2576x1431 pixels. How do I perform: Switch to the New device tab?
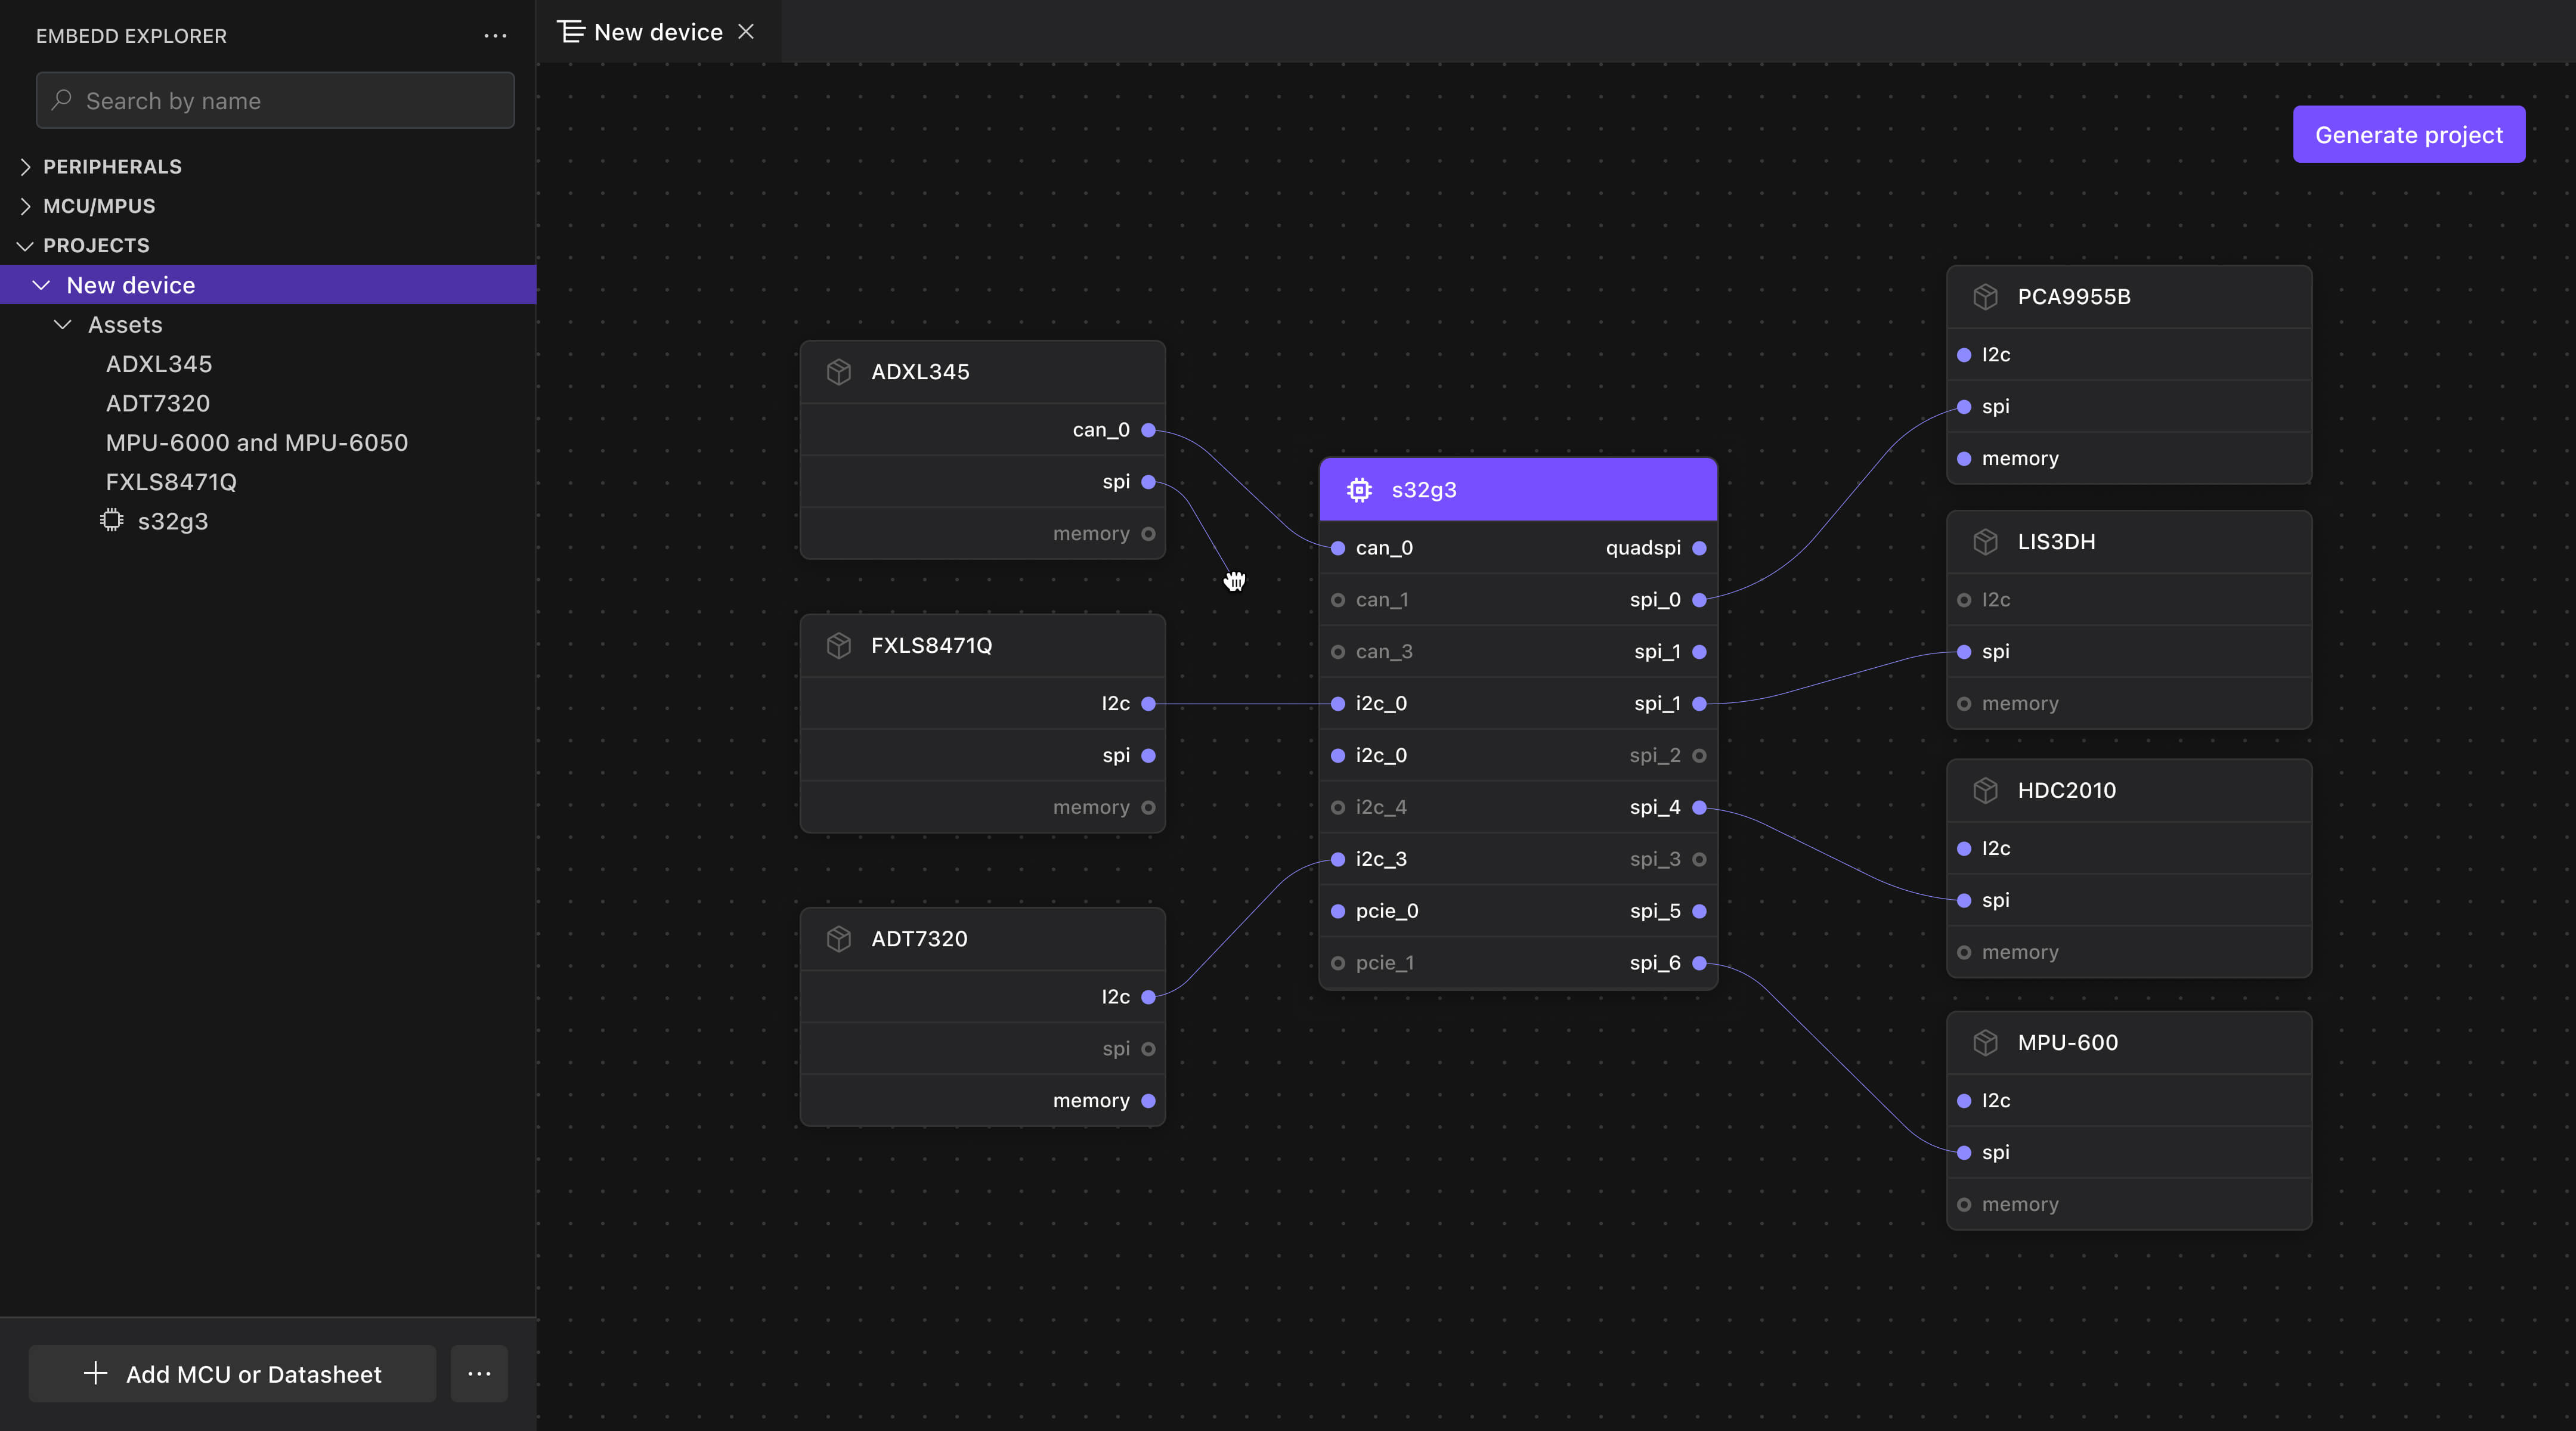point(657,32)
